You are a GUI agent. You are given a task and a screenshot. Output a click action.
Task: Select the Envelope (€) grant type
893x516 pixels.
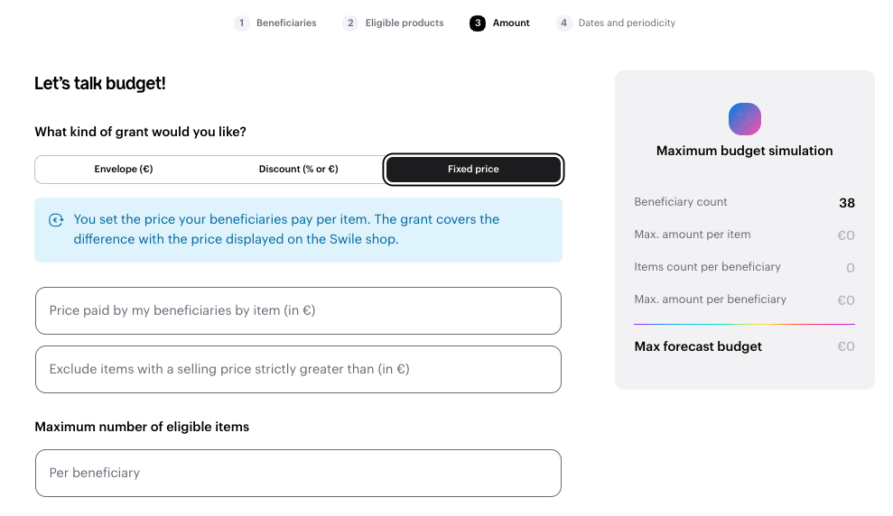(124, 170)
